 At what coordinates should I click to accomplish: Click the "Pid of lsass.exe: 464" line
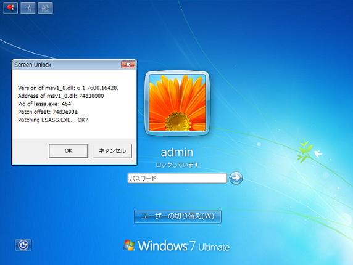pos(44,104)
